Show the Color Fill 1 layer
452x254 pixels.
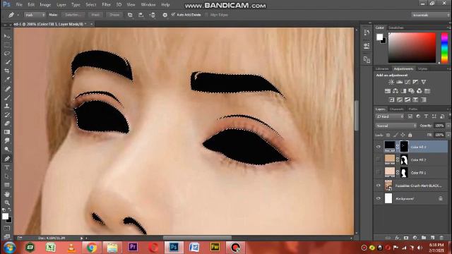[x=379, y=172]
